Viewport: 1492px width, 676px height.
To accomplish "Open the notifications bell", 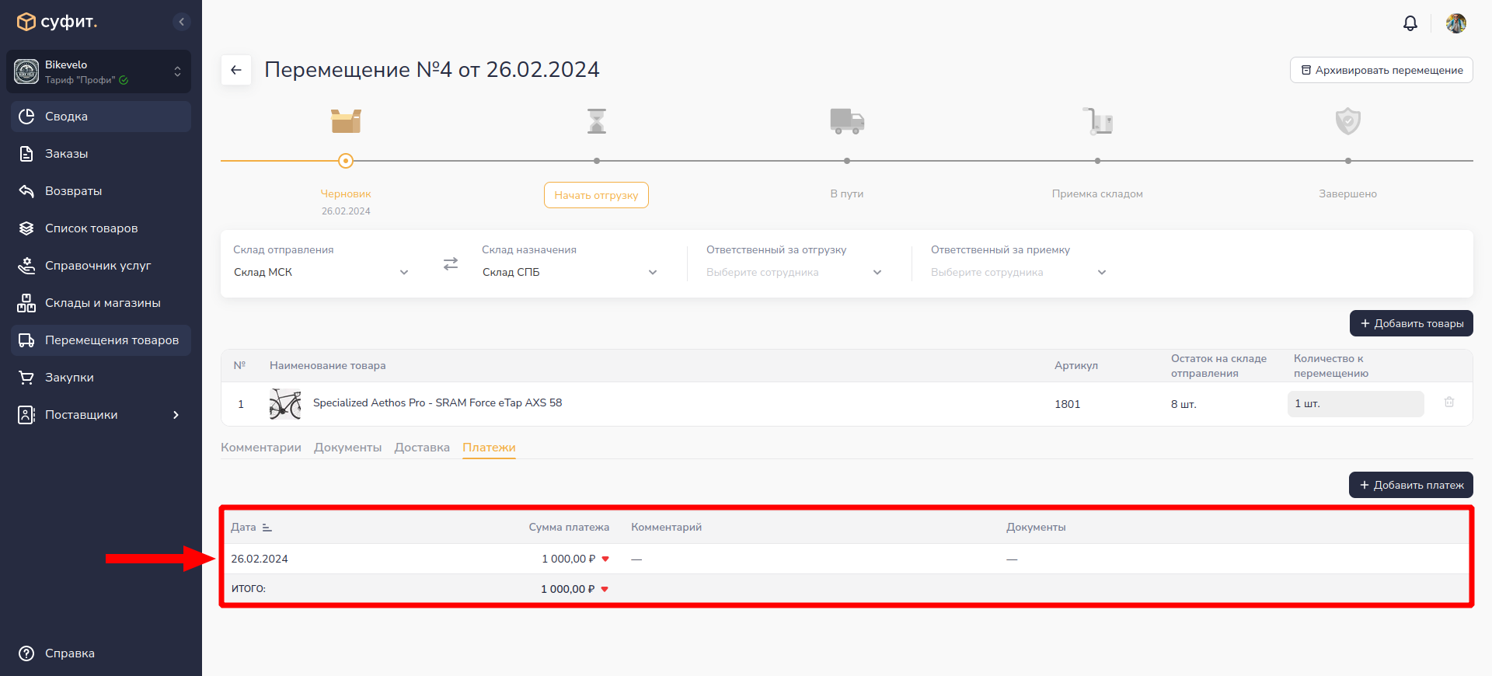I will [1410, 23].
